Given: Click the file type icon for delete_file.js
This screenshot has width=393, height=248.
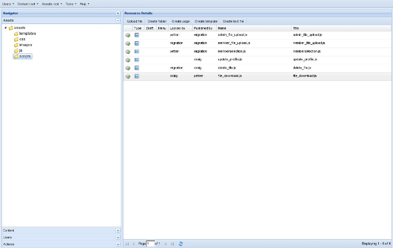Looking at the screenshot, I should pos(137,68).
